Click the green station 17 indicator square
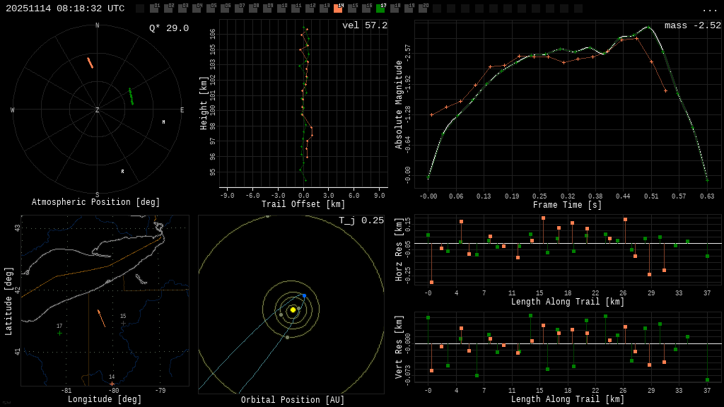 pyautogui.click(x=380, y=8)
